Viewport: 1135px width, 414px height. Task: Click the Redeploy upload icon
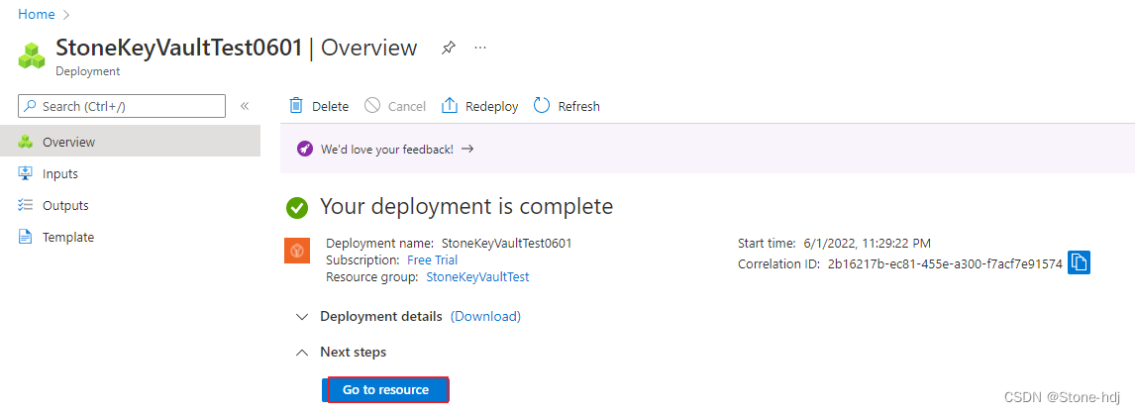pyautogui.click(x=450, y=106)
